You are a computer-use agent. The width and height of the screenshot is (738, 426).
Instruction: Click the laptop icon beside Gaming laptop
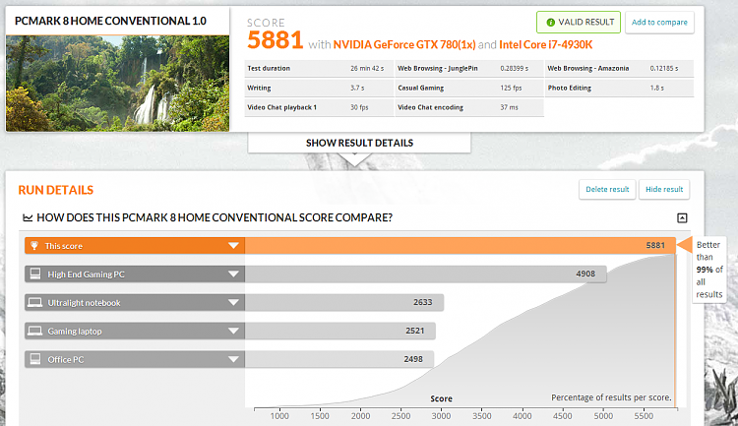(x=34, y=331)
